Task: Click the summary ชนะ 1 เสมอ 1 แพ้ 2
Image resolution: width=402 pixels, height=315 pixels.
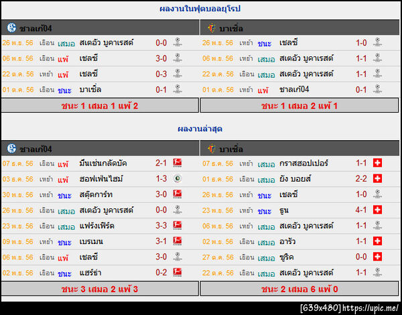Action: 100,106
